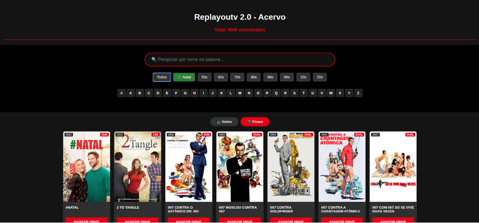Image resolution: width=479 pixels, height=223 pixels.
Task: Select the Todos filter
Action: point(162,77)
